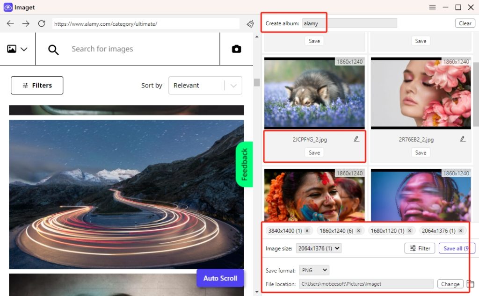Viewport: 479px width, 296px height.
Task: Click the Create album input field
Action: (x=351, y=22)
